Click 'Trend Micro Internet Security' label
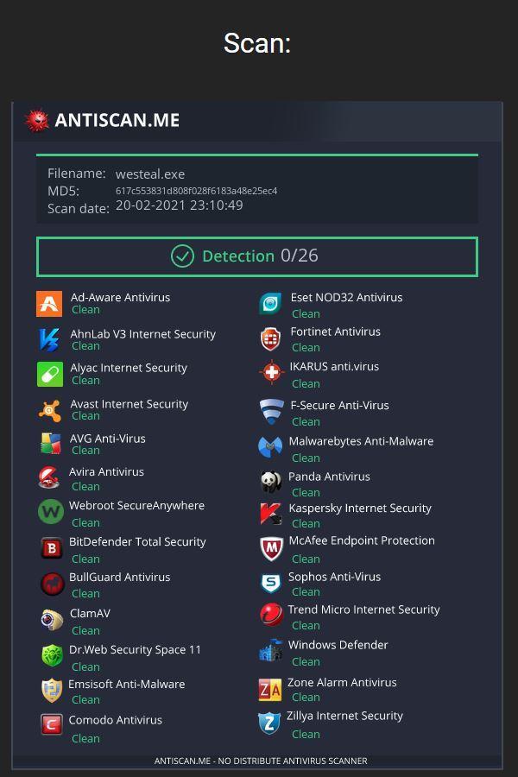Viewport: 518px width, 777px height. [x=364, y=610]
